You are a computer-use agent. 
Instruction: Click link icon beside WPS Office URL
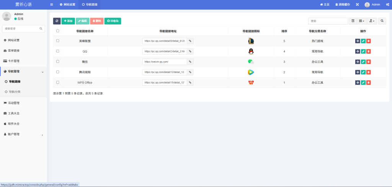click(190, 83)
